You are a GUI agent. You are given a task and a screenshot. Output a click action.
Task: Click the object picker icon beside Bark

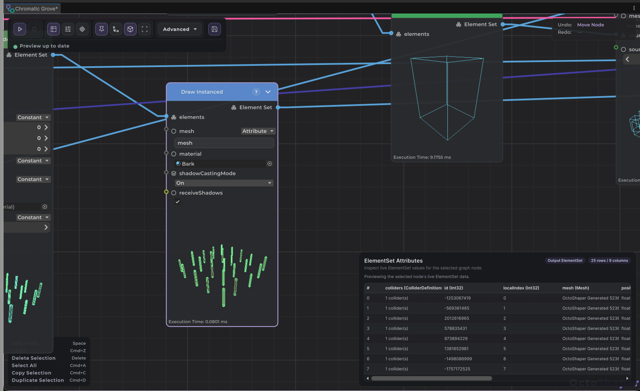270,164
